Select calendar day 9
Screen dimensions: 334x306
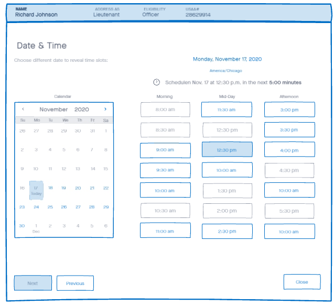click(22, 169)
